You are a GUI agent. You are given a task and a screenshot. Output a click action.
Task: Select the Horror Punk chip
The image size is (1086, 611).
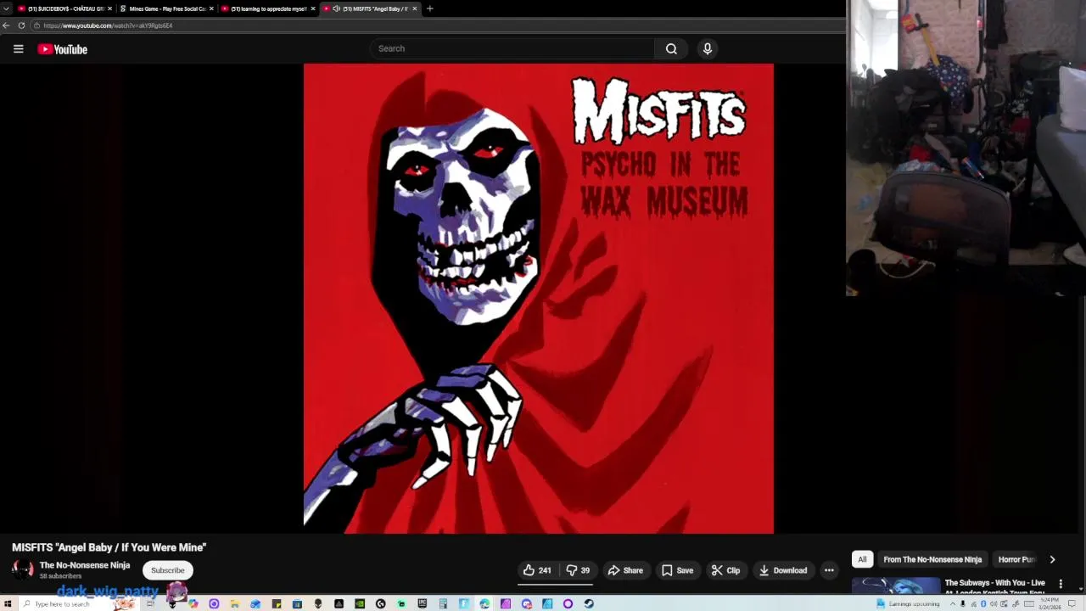pyautogui.click(x=1016, y=559)
